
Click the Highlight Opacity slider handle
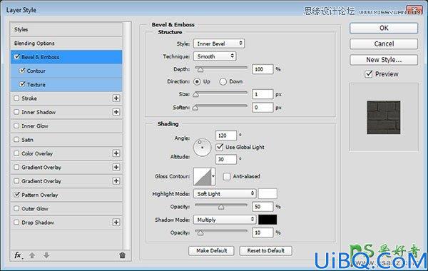(221, 207)
